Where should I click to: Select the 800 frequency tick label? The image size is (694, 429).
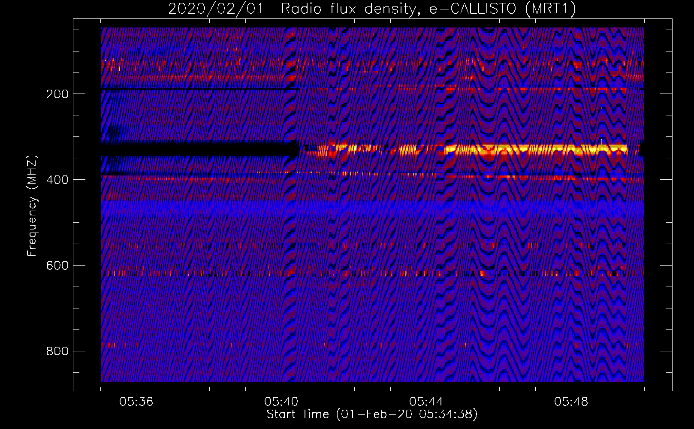point(57,351)
